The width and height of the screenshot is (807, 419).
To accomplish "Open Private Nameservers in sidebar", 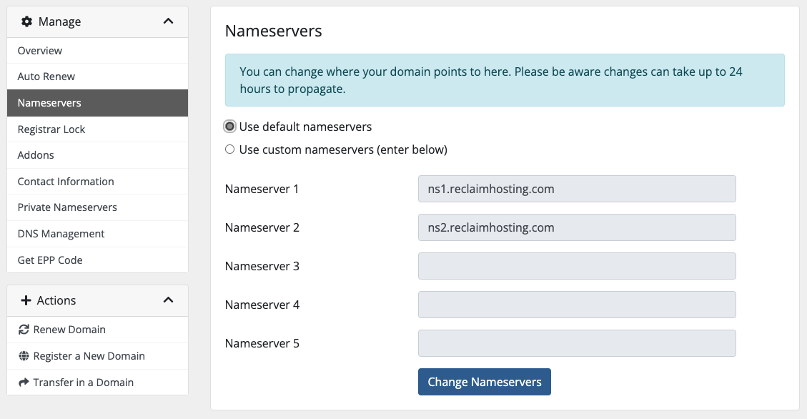I will (x=97, y=207).
